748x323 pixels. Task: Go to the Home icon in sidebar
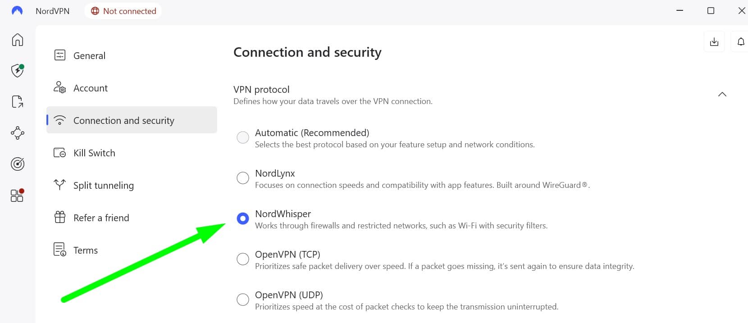click(17, 40)
